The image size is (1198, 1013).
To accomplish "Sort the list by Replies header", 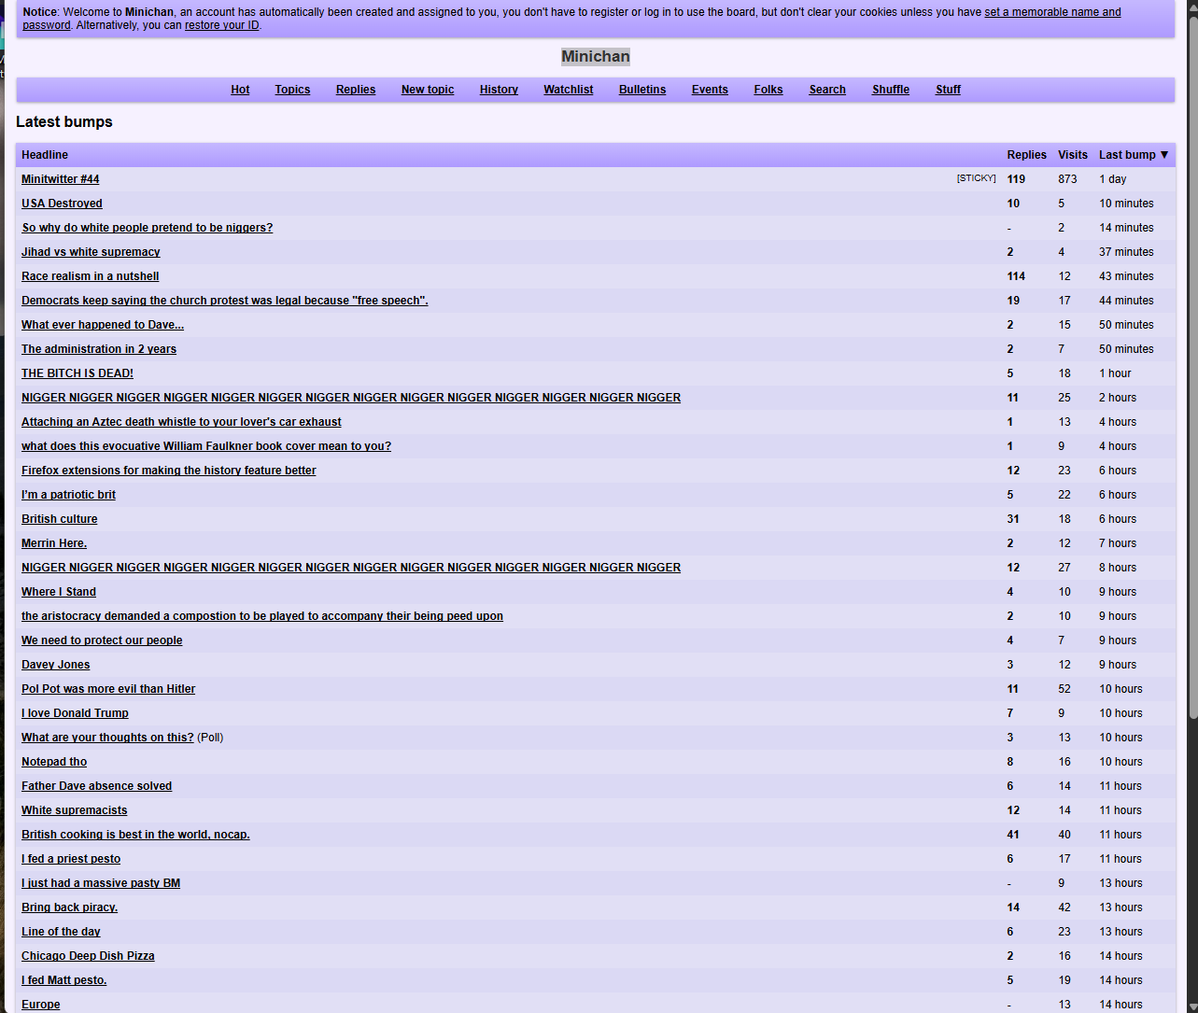I will coord(1026,155).
